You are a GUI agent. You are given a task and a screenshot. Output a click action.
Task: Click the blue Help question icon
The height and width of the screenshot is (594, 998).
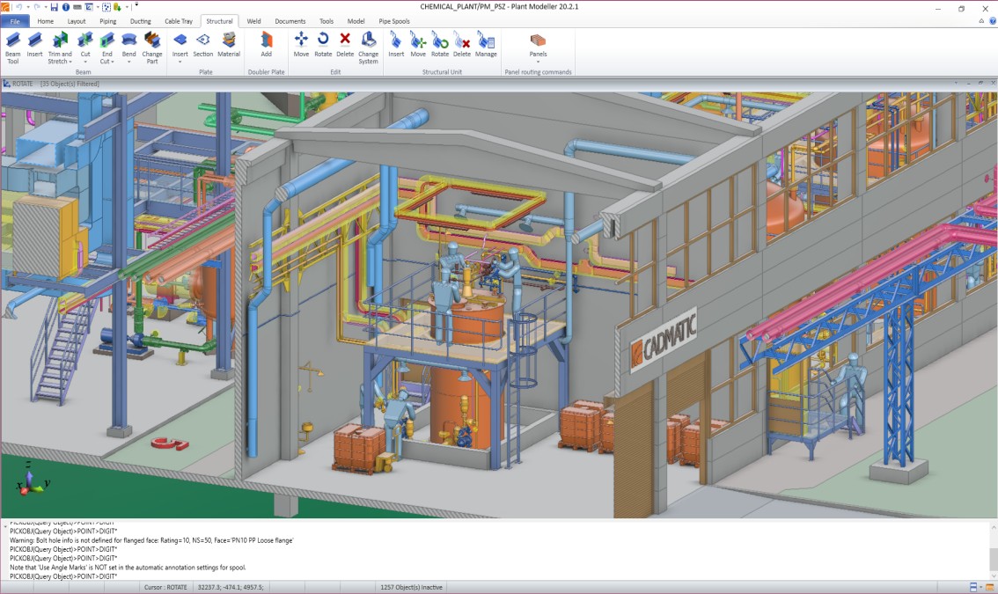pyautogui.click(x=992, y=21)
